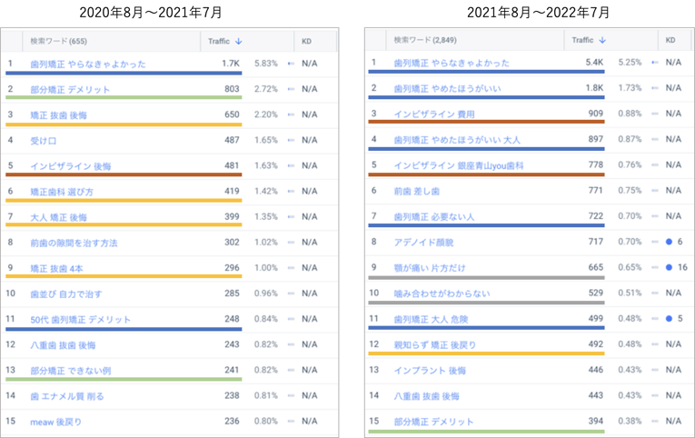Open the 前歯の隙間を治す方法 keyword
This screenshot has height=438, width=695.
click(74, 243)
